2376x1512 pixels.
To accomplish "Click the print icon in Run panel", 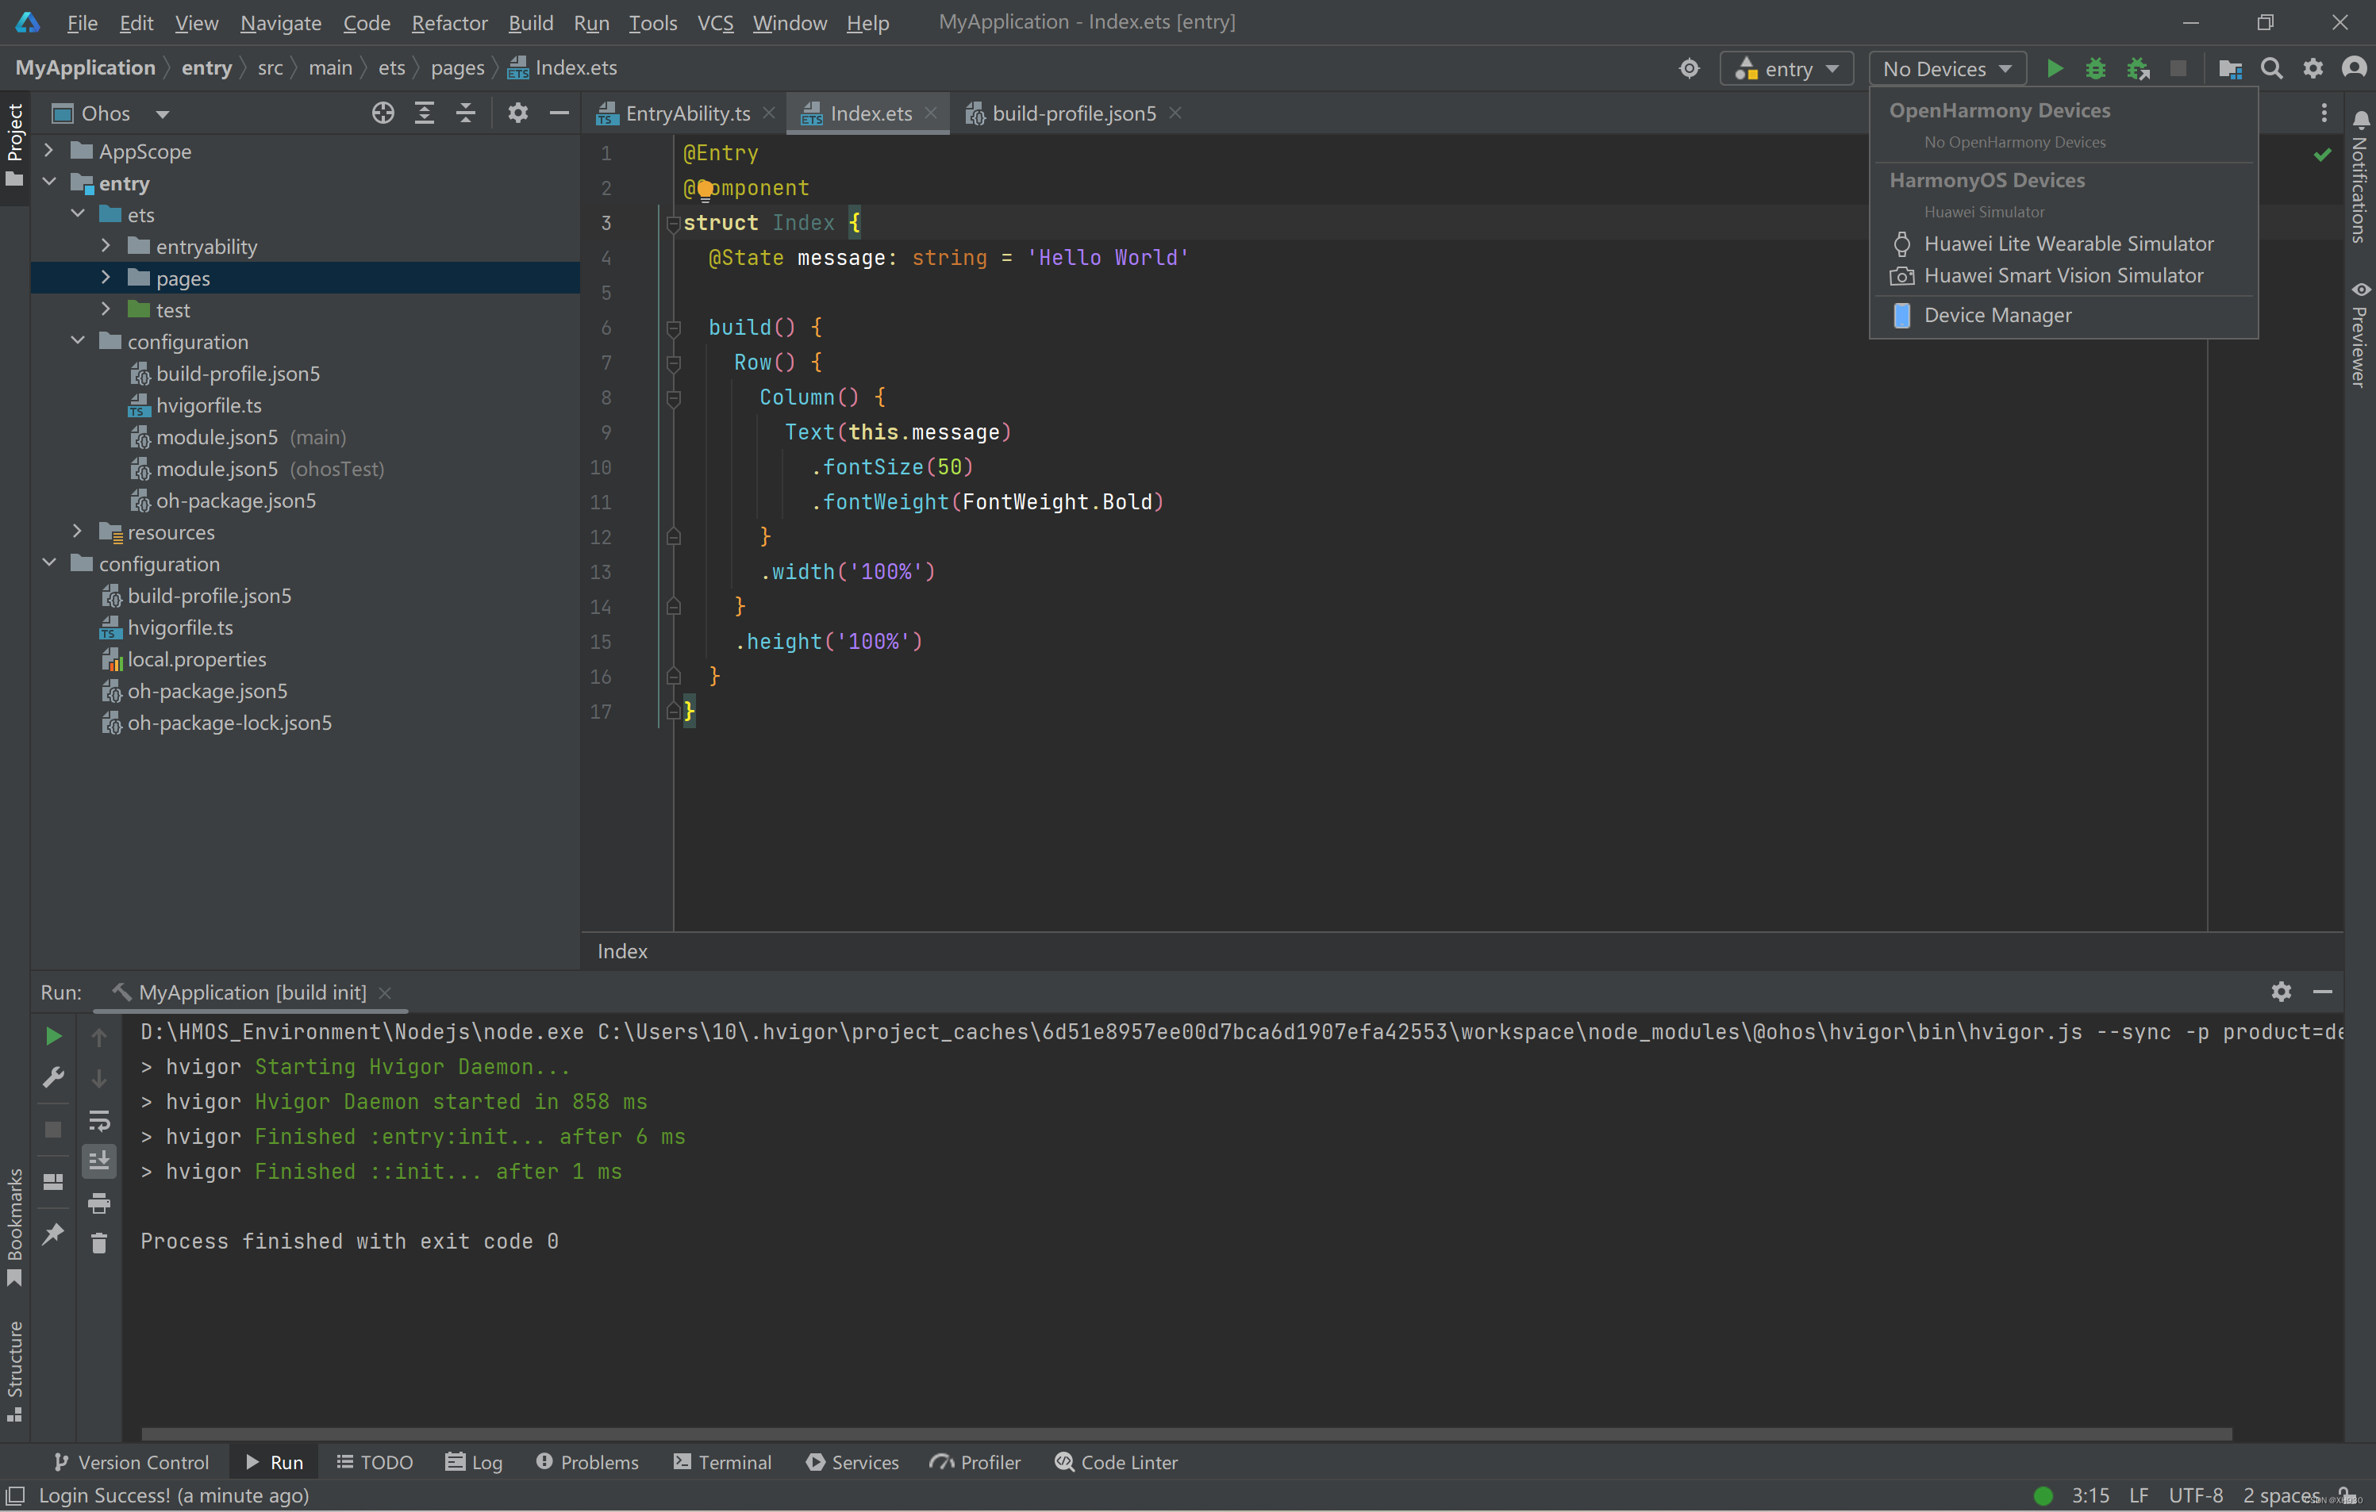I will pos(98,1203).
